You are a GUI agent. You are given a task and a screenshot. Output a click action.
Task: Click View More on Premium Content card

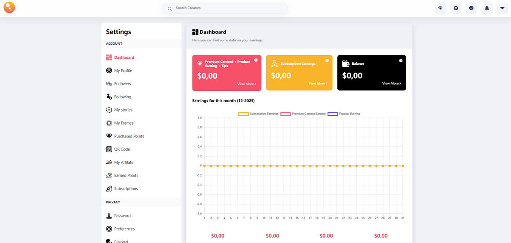[x=246, y=84]
